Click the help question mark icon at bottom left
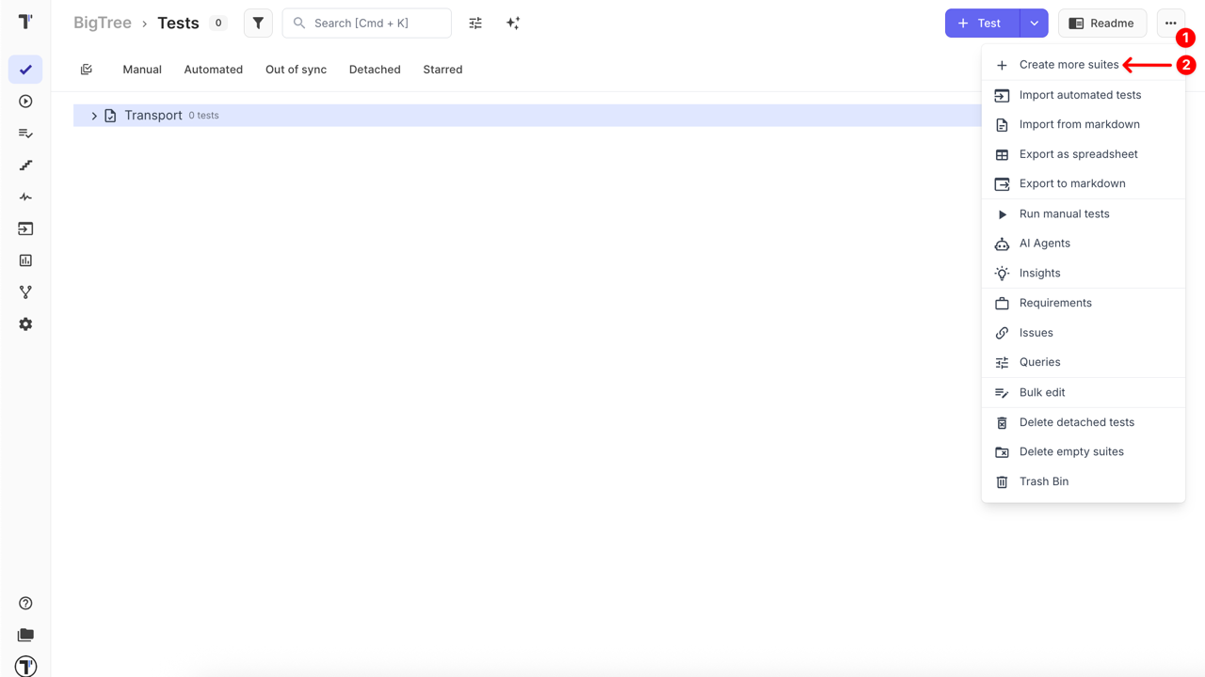Screen dimensions: 1205x677 coord(25,603)
